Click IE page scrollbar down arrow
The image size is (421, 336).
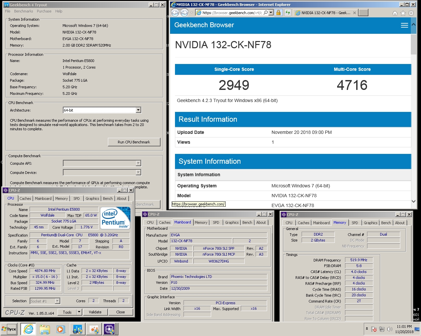[414, 201]
